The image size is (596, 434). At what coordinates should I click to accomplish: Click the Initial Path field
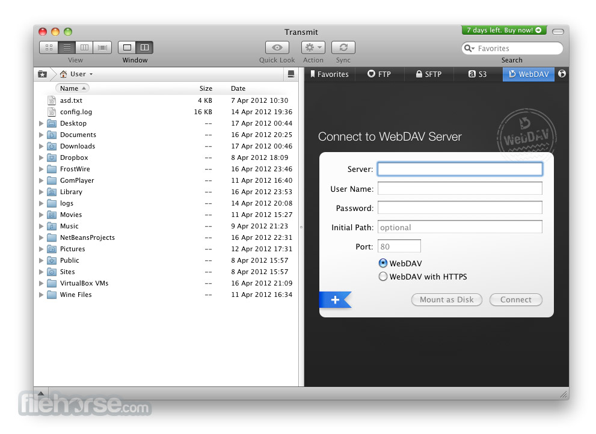(x=460, y=227)
